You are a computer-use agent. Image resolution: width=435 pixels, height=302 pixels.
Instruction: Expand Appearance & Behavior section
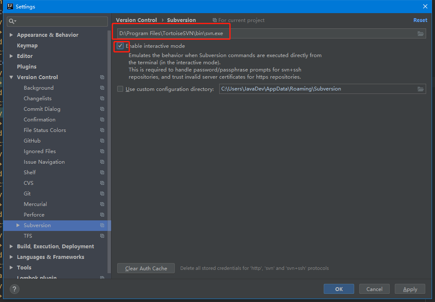(x=11, y=35)
